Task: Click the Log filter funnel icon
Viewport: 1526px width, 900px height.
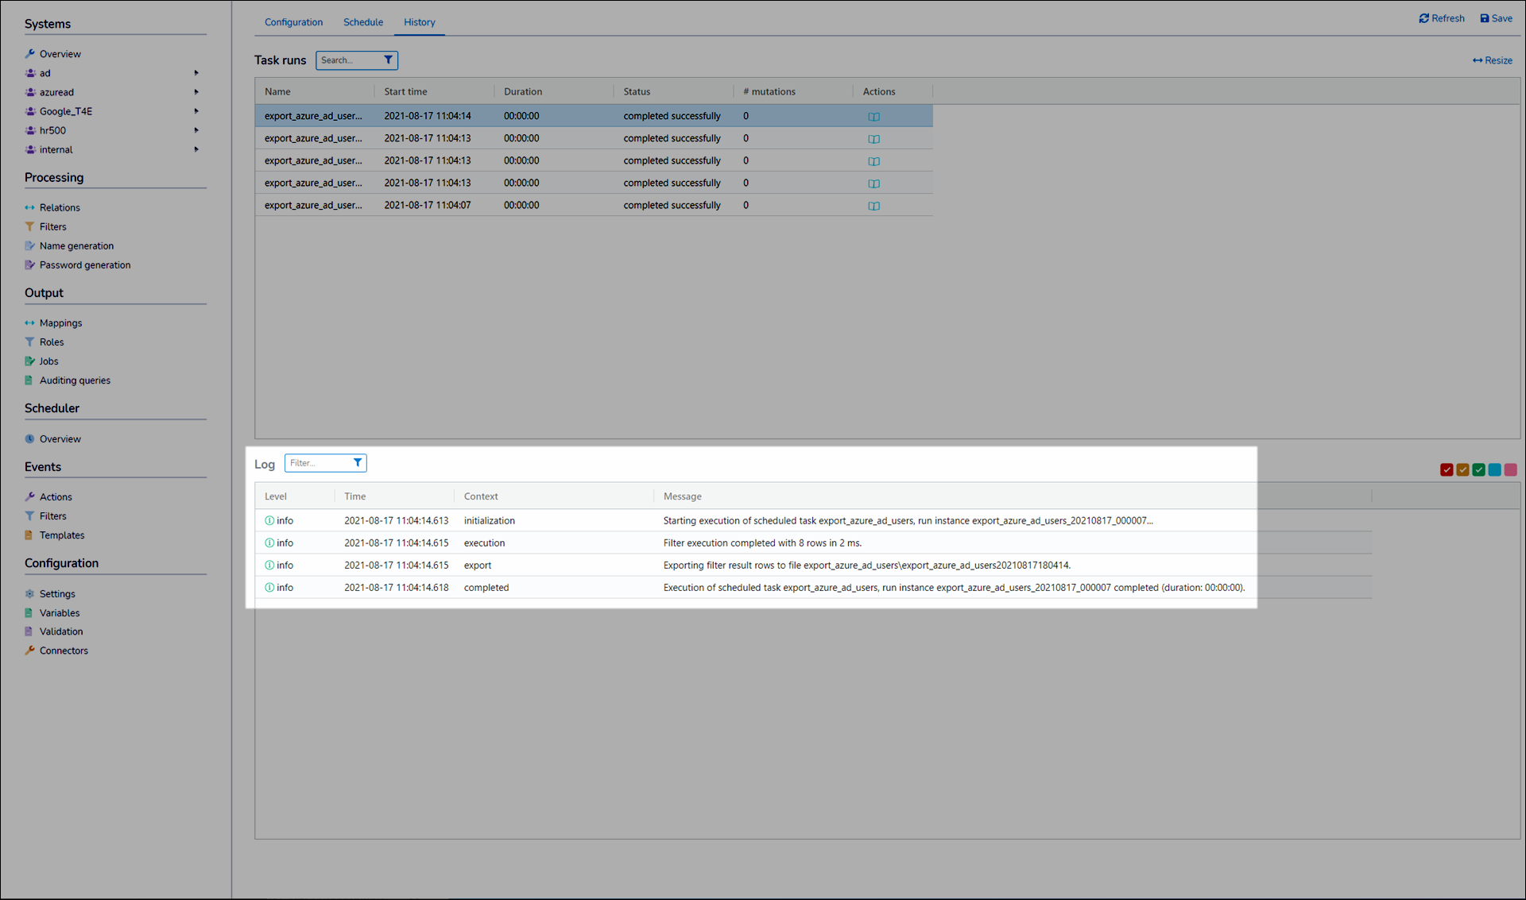Action: 358,463
